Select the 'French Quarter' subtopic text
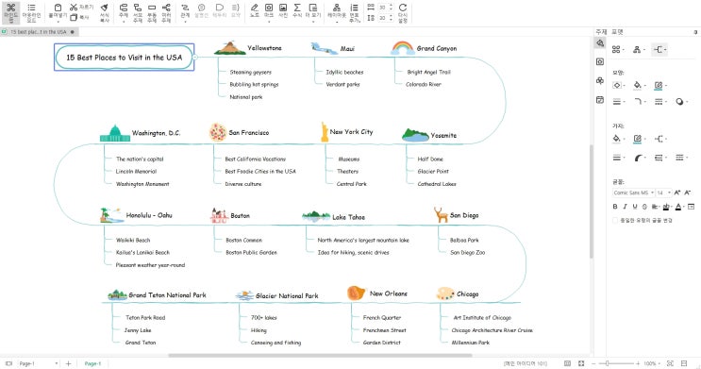 click(382, 317)
